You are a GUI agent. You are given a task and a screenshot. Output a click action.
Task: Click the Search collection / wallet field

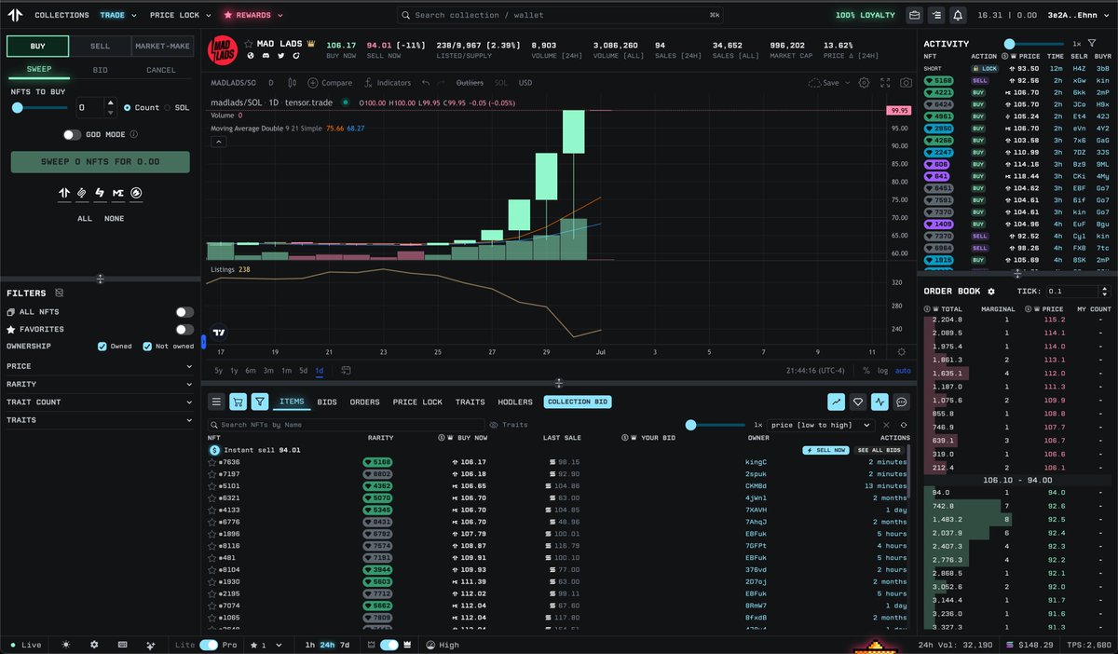pyautogui.click(x=561, y=15)
